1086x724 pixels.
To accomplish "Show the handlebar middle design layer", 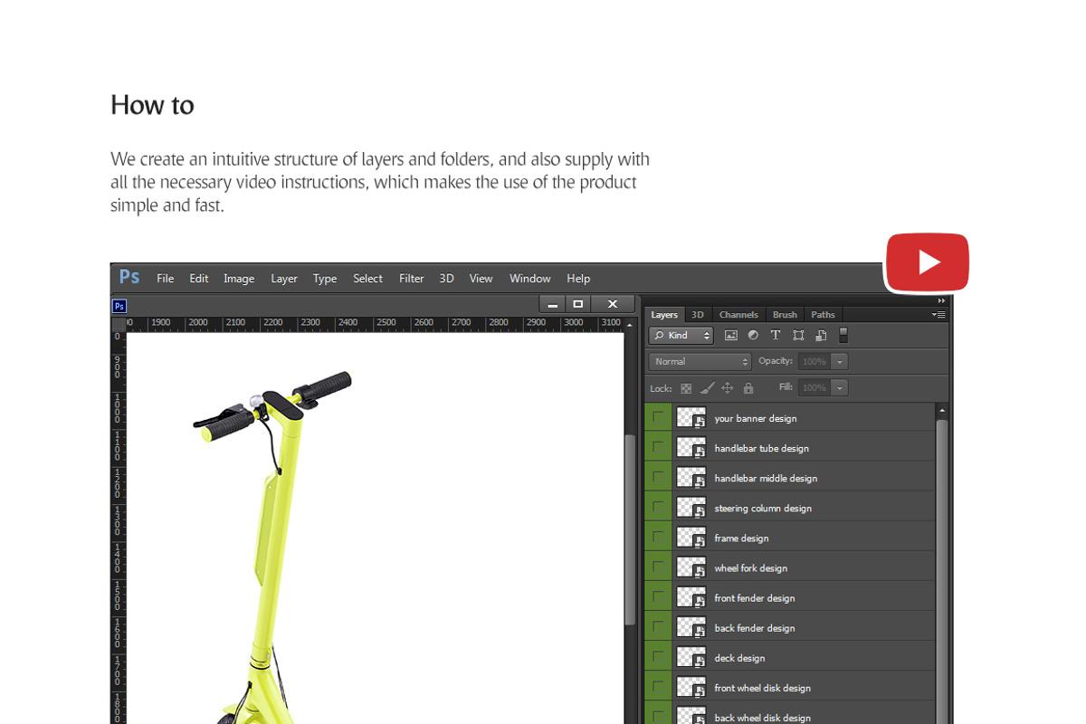I will tap(658, 477).
